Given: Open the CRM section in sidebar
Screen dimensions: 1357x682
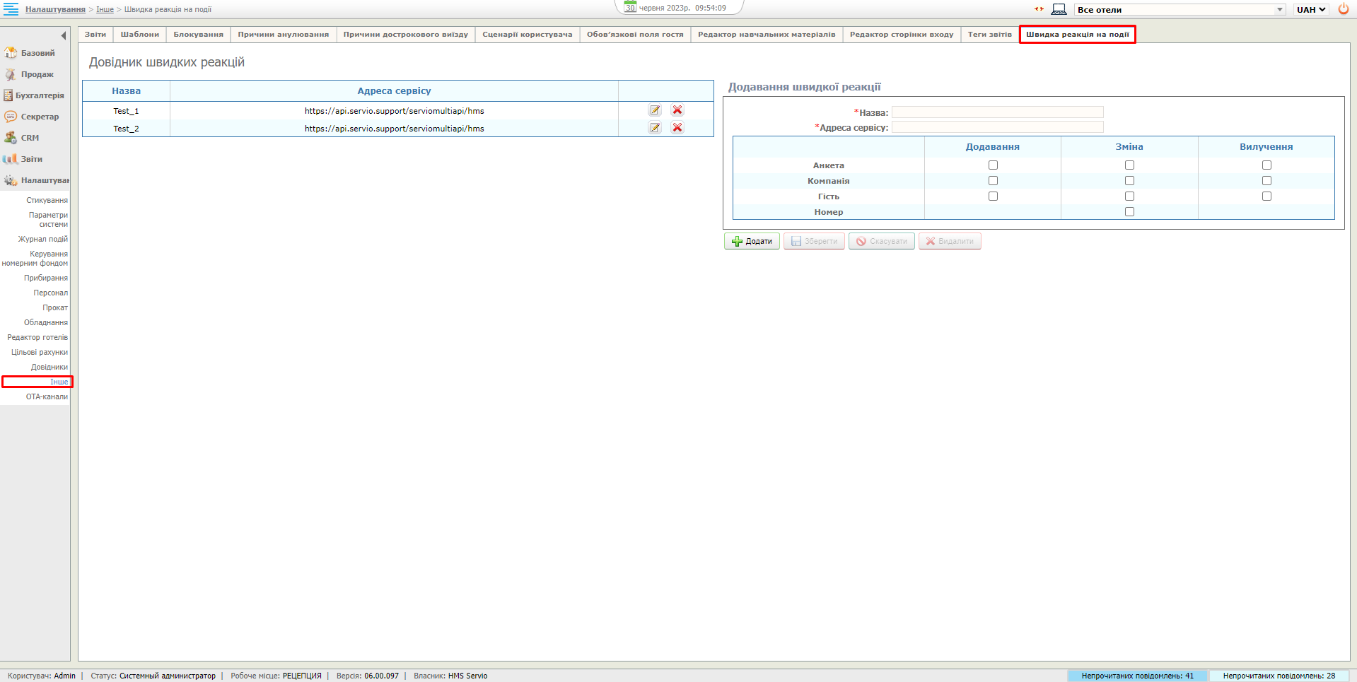Looking at the screenshot, I should (x=30, y=138).
